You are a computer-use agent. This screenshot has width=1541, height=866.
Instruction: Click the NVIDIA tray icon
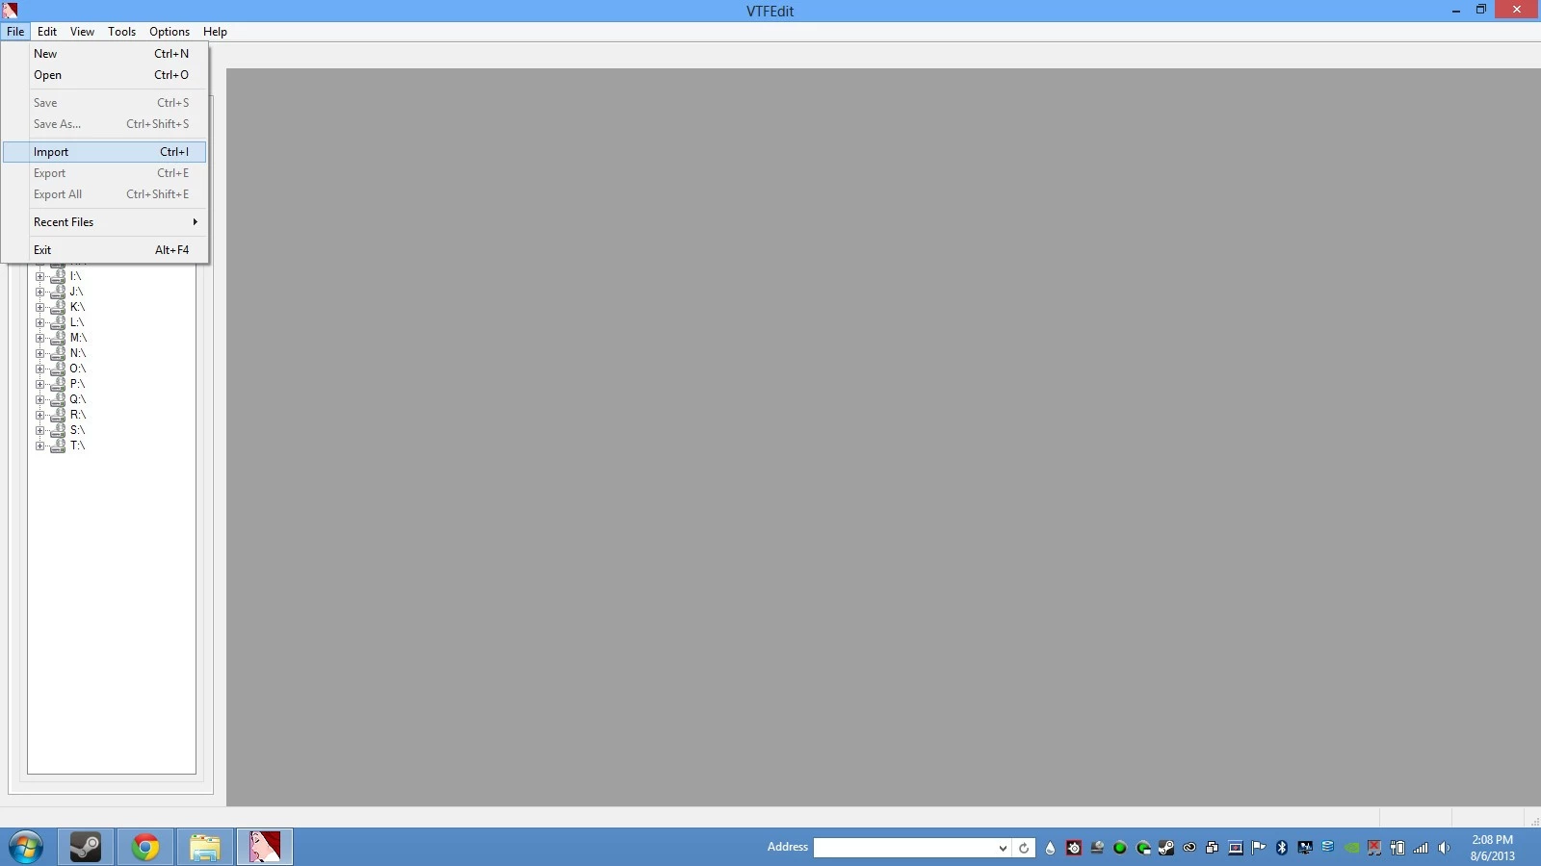[x=1351, y=848]
